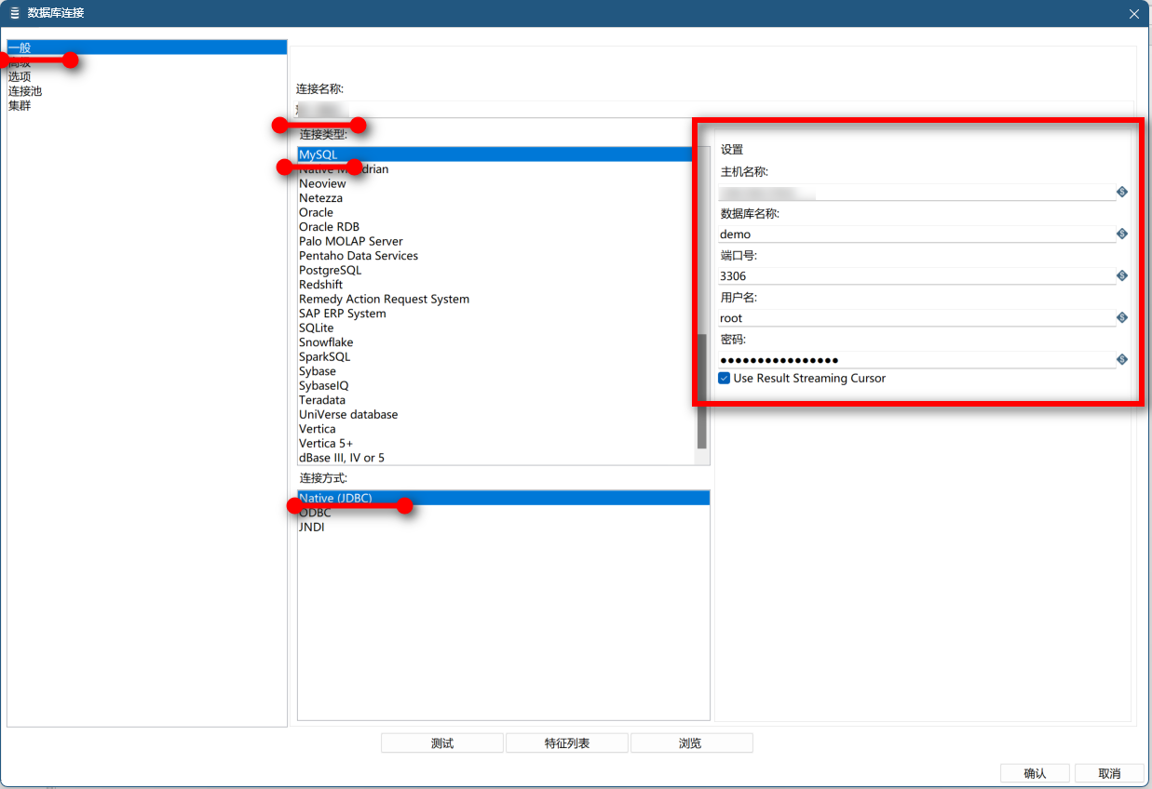
Task: Click the variable icon beside the 主机名称 field
Action: (1121, 192)
